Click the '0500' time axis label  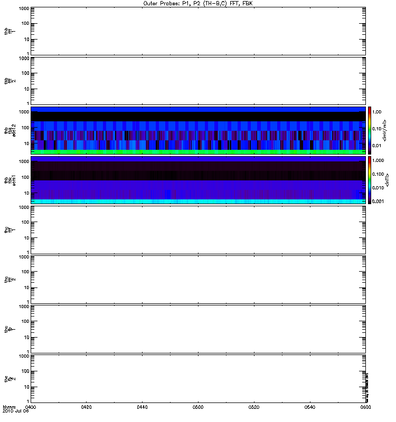point(198,407)
